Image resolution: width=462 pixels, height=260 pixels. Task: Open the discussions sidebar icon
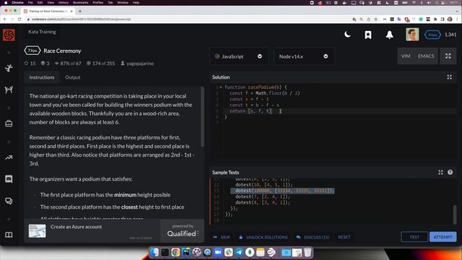[x=9, y=201]
